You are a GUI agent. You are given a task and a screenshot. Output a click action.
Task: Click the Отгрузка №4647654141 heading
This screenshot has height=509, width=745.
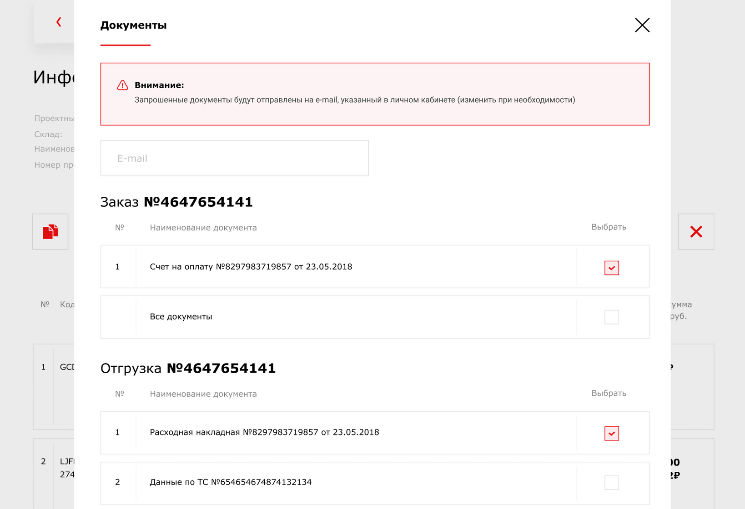[188, 368]
